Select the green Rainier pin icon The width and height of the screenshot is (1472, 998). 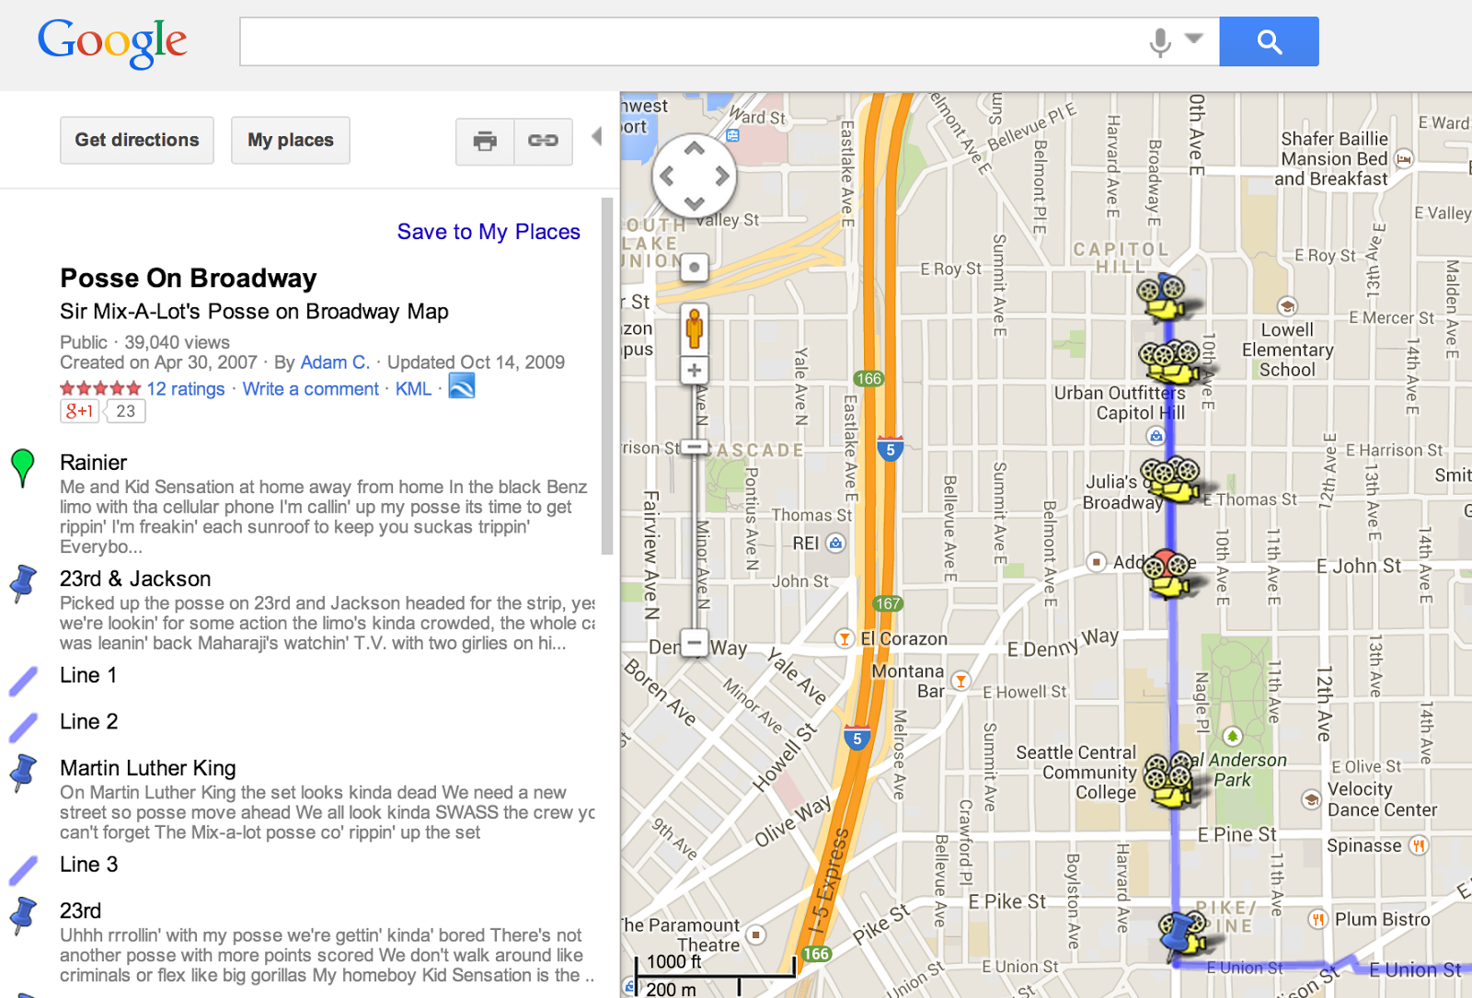tap(23, 467)
